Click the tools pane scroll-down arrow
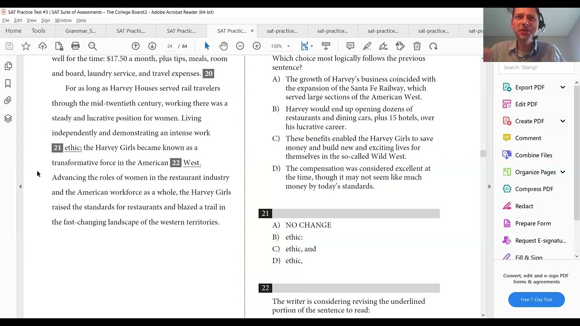The image size is (580, 326). tap(576, 257)
